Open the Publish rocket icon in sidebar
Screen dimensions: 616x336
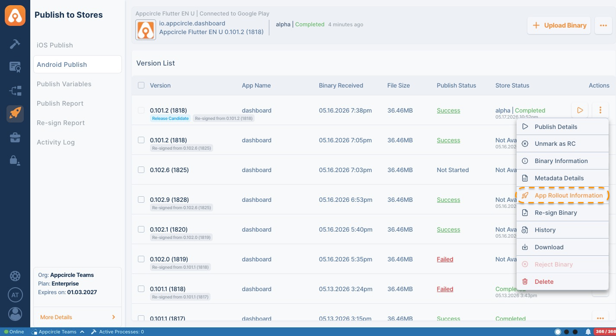click(x=15, y=114)
